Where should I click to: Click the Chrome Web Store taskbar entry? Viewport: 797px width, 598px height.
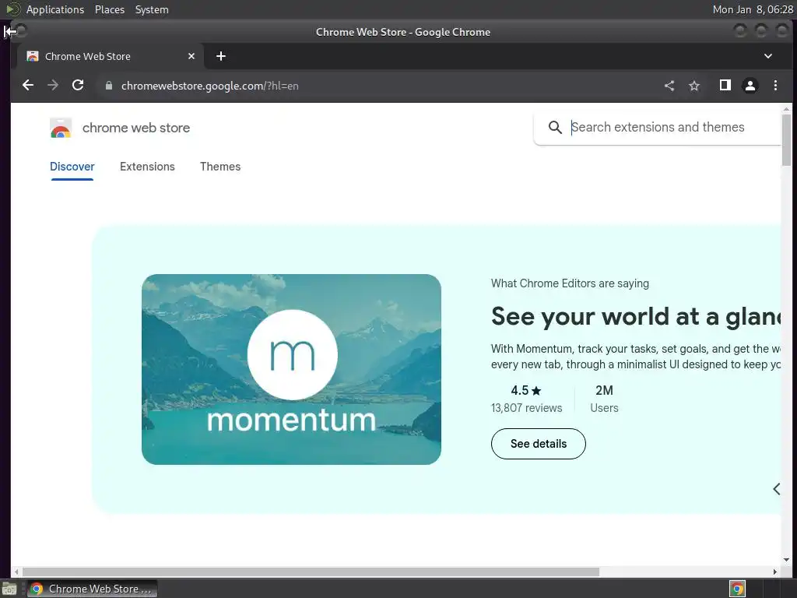[92, 589]
